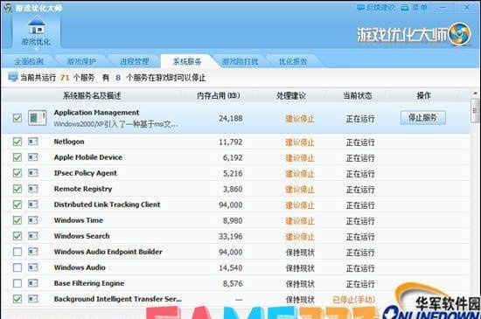This screenshot has width=481, height=319.
Task: Sort by 内存占用 column header
Action: (x=218, y=95)
